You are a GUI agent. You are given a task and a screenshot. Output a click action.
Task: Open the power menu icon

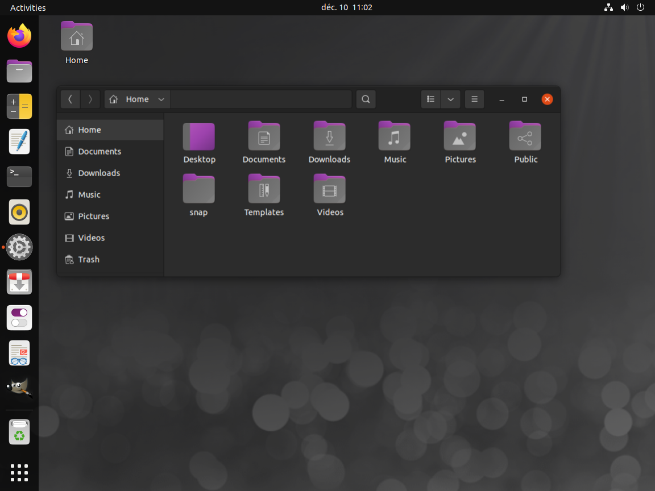pos(640,7)
